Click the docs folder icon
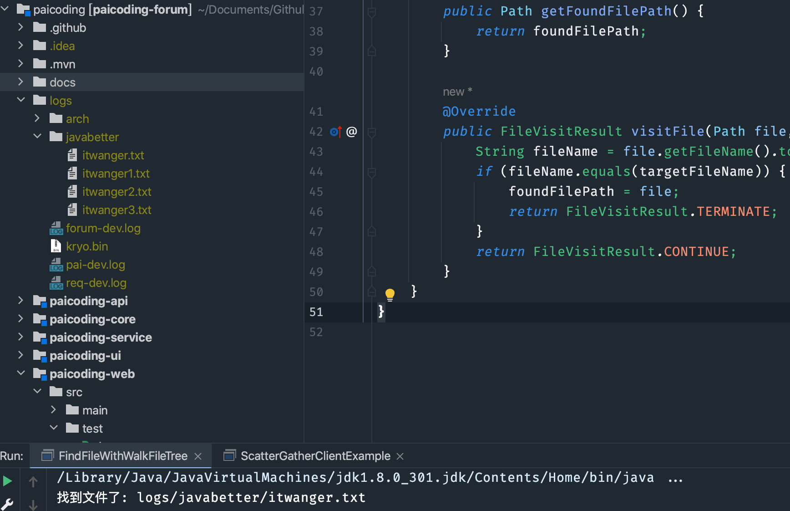Viewport: 790px width, 511px height. 40,82
